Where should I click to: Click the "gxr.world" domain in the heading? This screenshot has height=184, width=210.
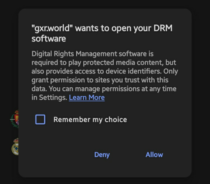coord(52,28)
